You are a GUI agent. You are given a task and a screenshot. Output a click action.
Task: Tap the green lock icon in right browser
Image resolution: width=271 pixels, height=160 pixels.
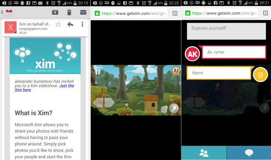pos(188,13)
